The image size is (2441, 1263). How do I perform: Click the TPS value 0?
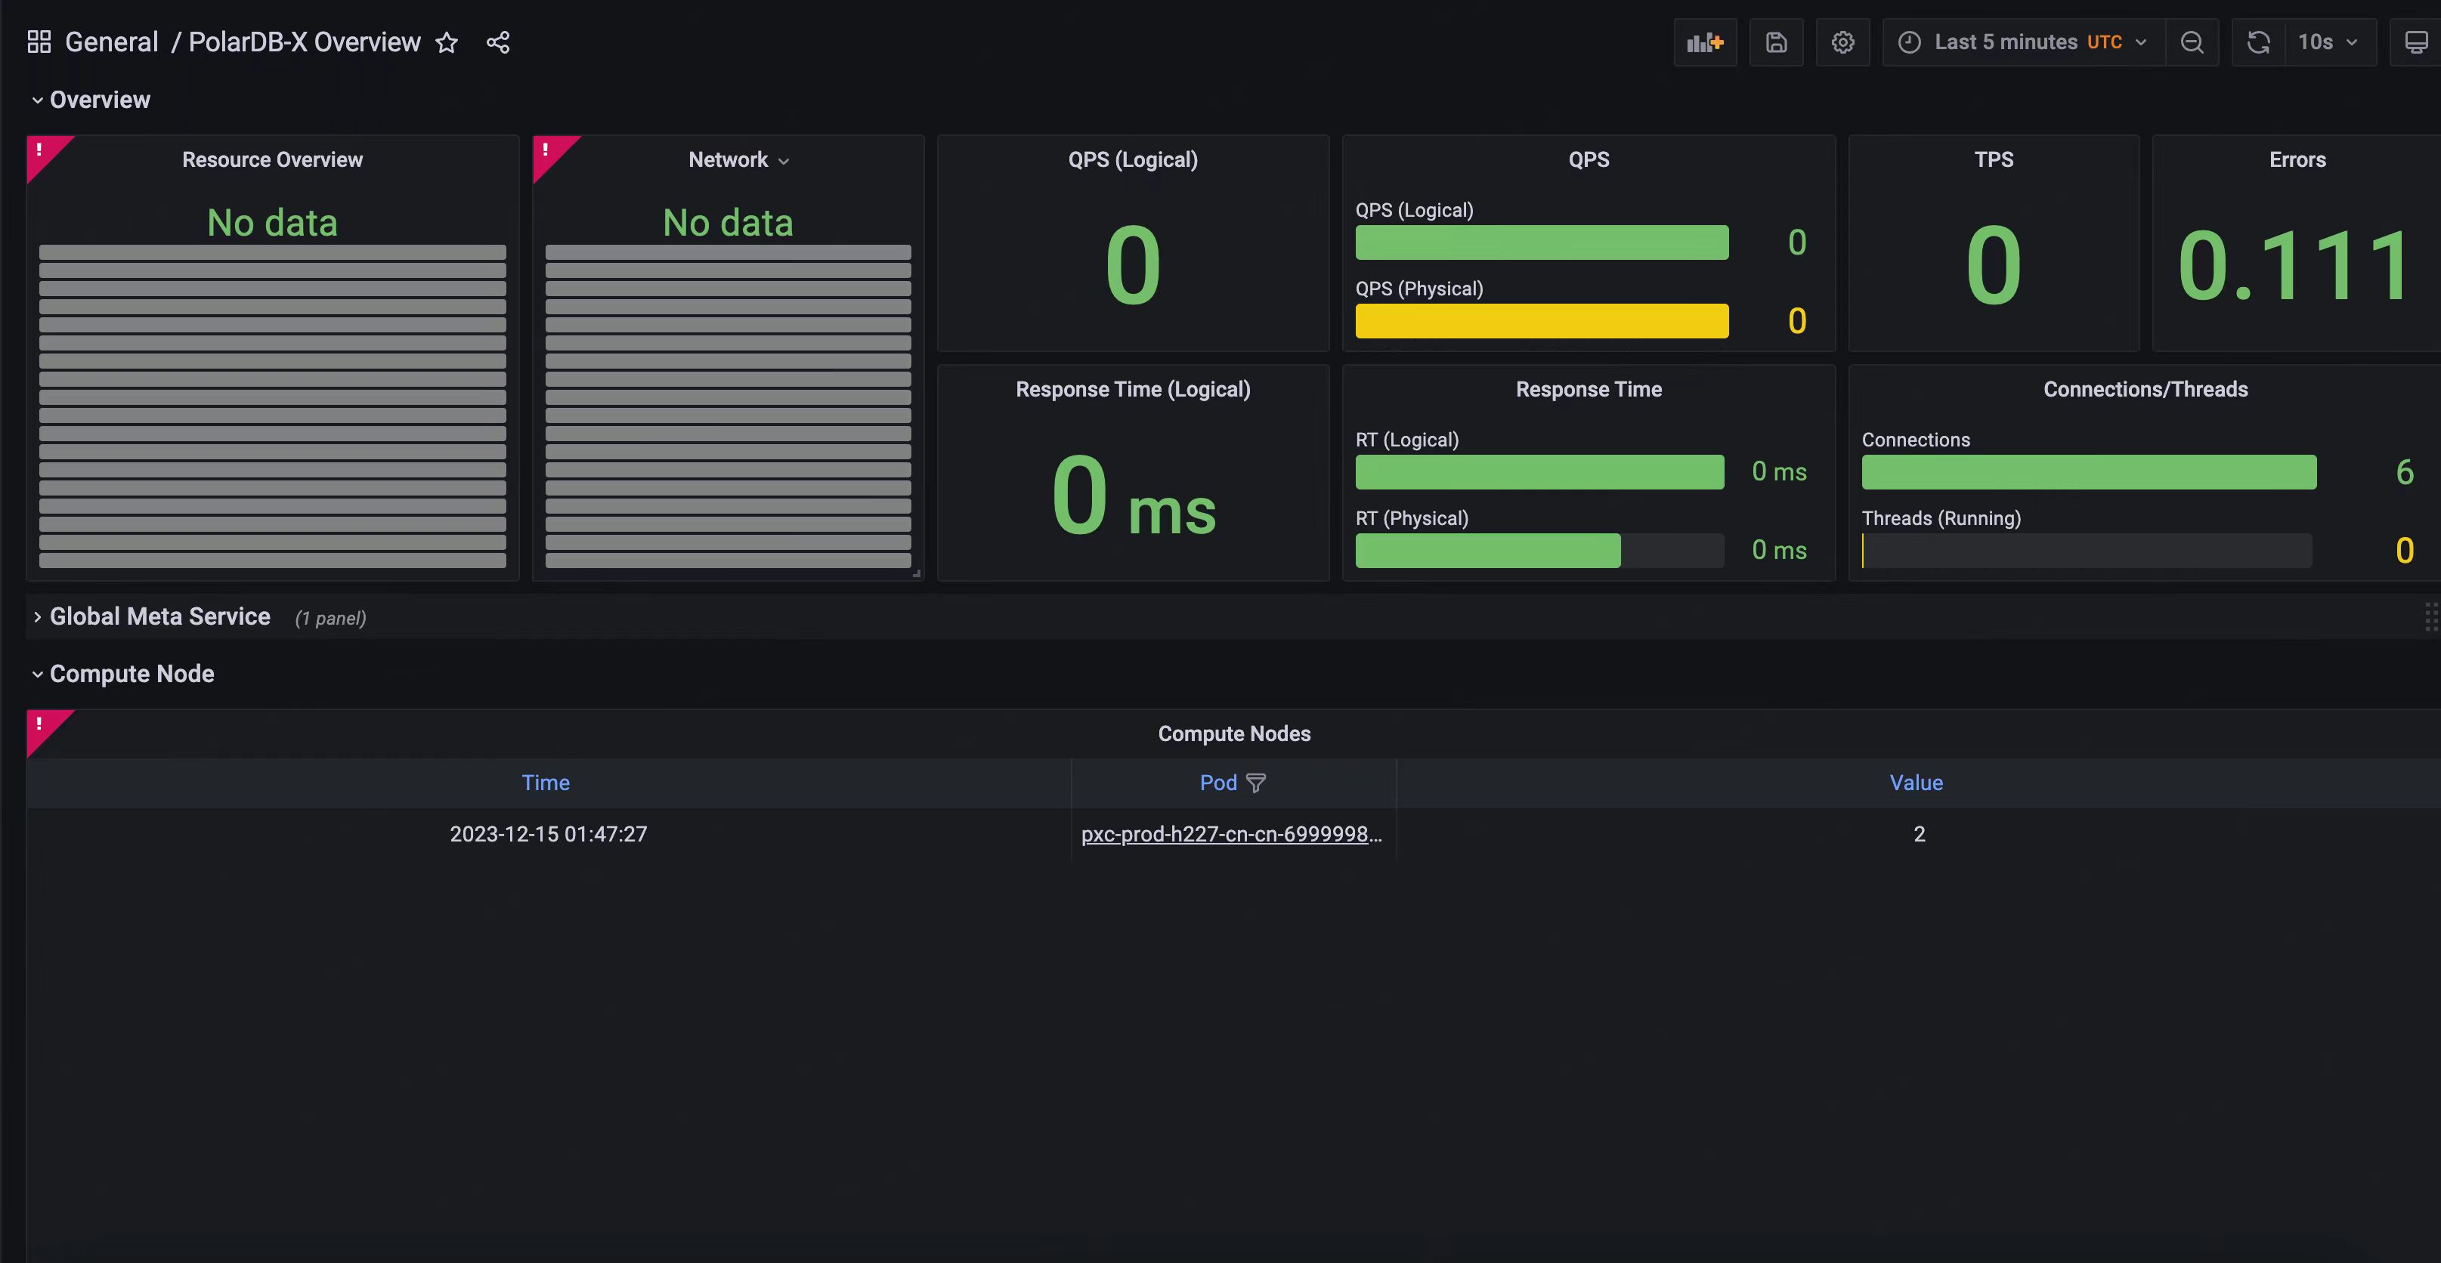point(1994,266)
